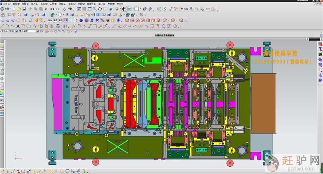Click the red sphere icon in toolbar

click(x=108, y=20)
